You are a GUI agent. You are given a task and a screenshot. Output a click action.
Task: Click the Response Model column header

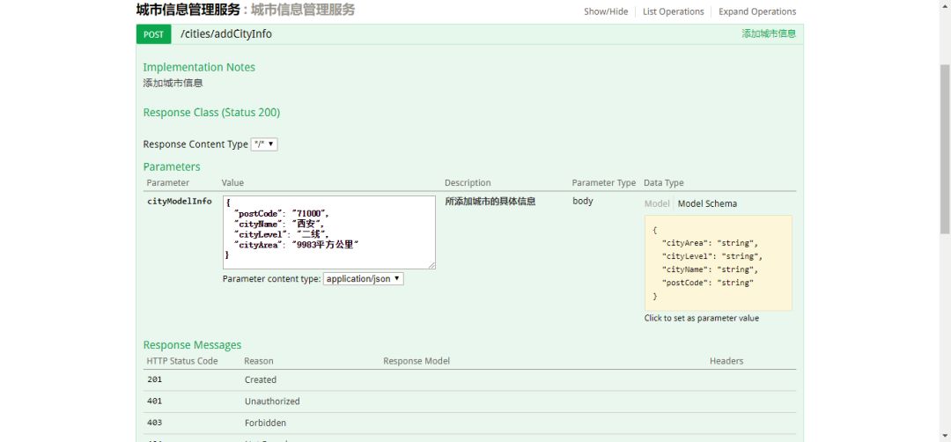[x=417, y=361]
